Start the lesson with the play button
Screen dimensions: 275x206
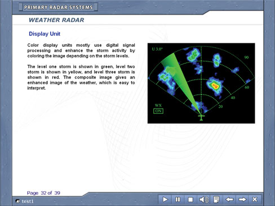tap(165, 199)
